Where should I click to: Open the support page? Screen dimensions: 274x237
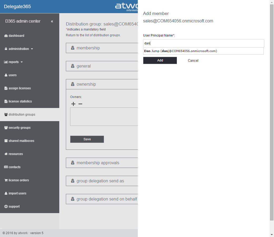tap(14, 207)
